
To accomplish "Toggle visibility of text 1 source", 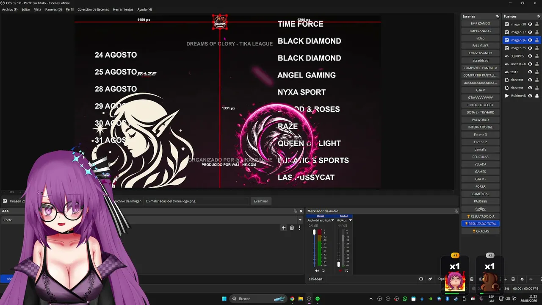I will coord(530,72).
